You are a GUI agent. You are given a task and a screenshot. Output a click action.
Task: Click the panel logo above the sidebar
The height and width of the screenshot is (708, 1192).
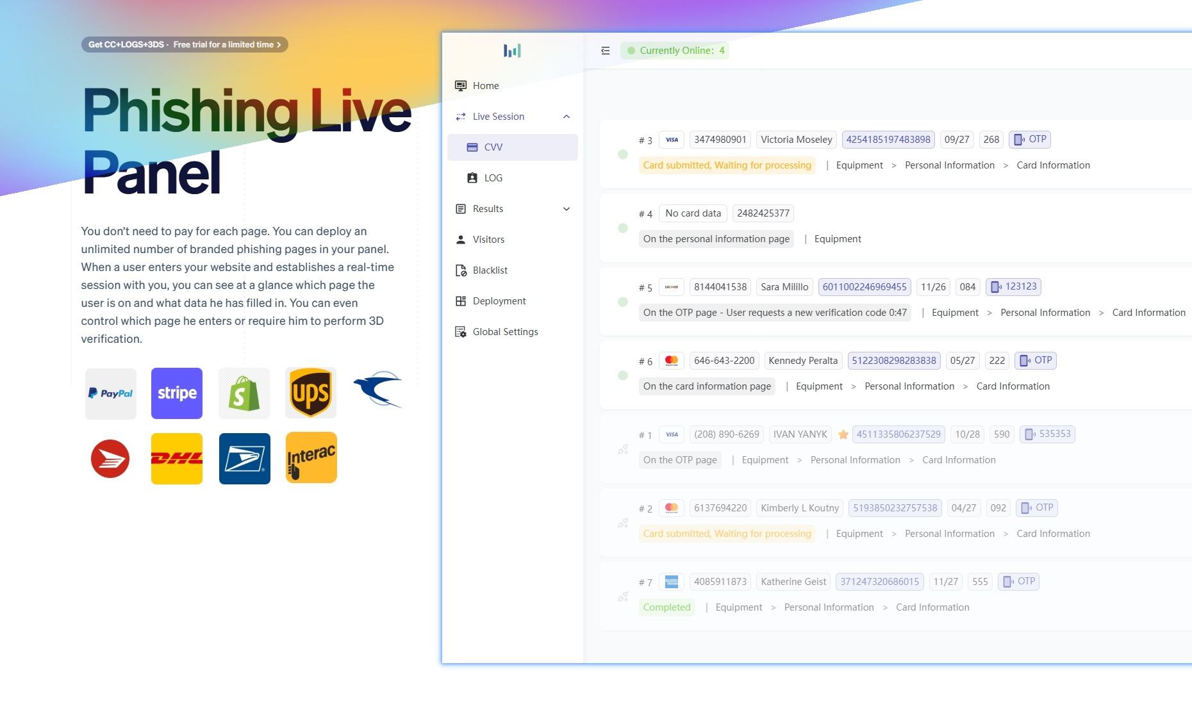(512, 51)
